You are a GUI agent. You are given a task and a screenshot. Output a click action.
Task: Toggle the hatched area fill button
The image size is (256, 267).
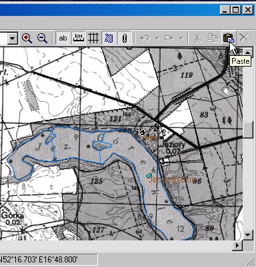tap(109, 38)
